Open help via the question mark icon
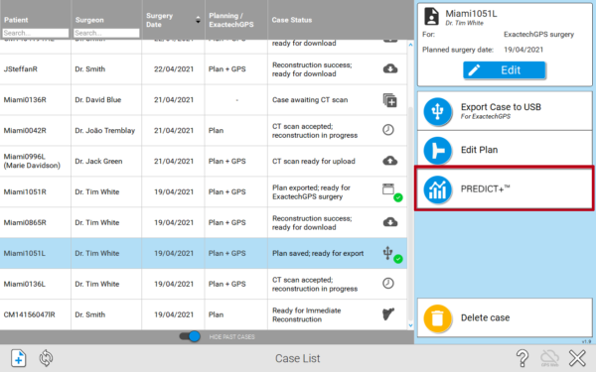This screenshot has height=372, width=596. coord(522,358)
